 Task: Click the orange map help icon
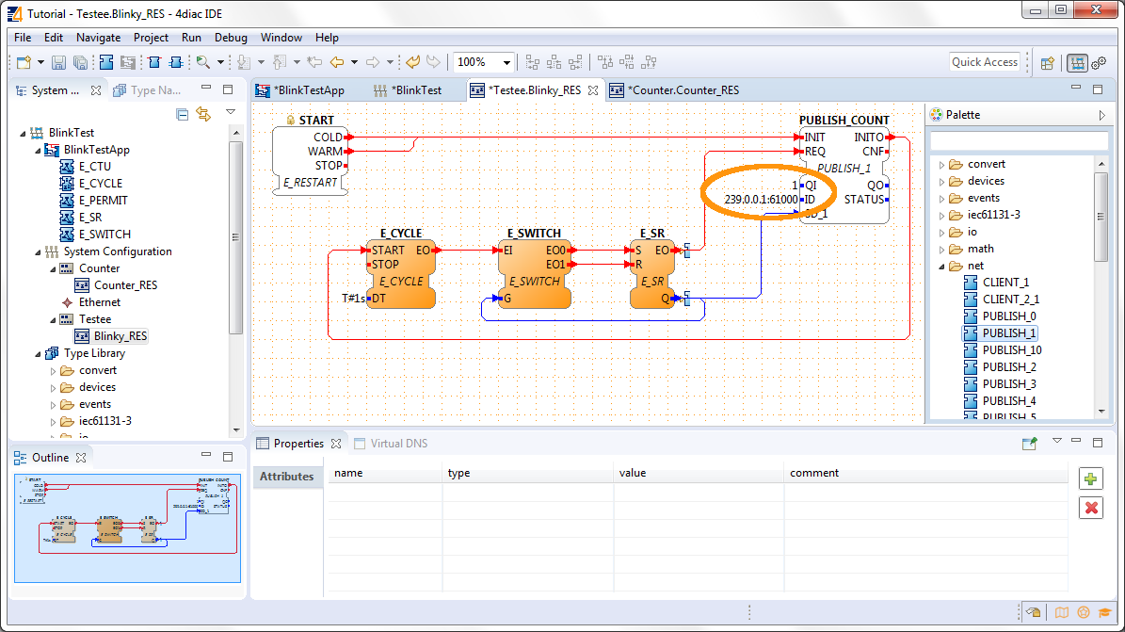point(1060,612)
